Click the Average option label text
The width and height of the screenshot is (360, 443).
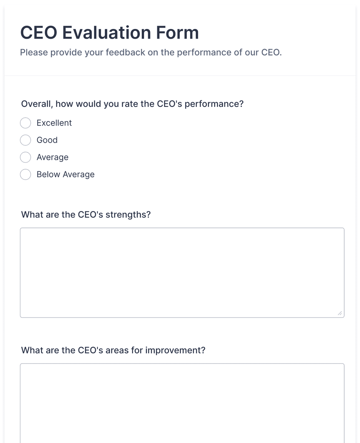[x=52, y=157]
